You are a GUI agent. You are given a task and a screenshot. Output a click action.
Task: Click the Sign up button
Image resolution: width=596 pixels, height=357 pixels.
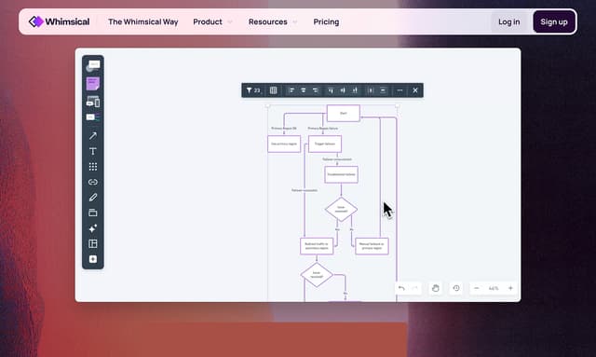[554, 21]
